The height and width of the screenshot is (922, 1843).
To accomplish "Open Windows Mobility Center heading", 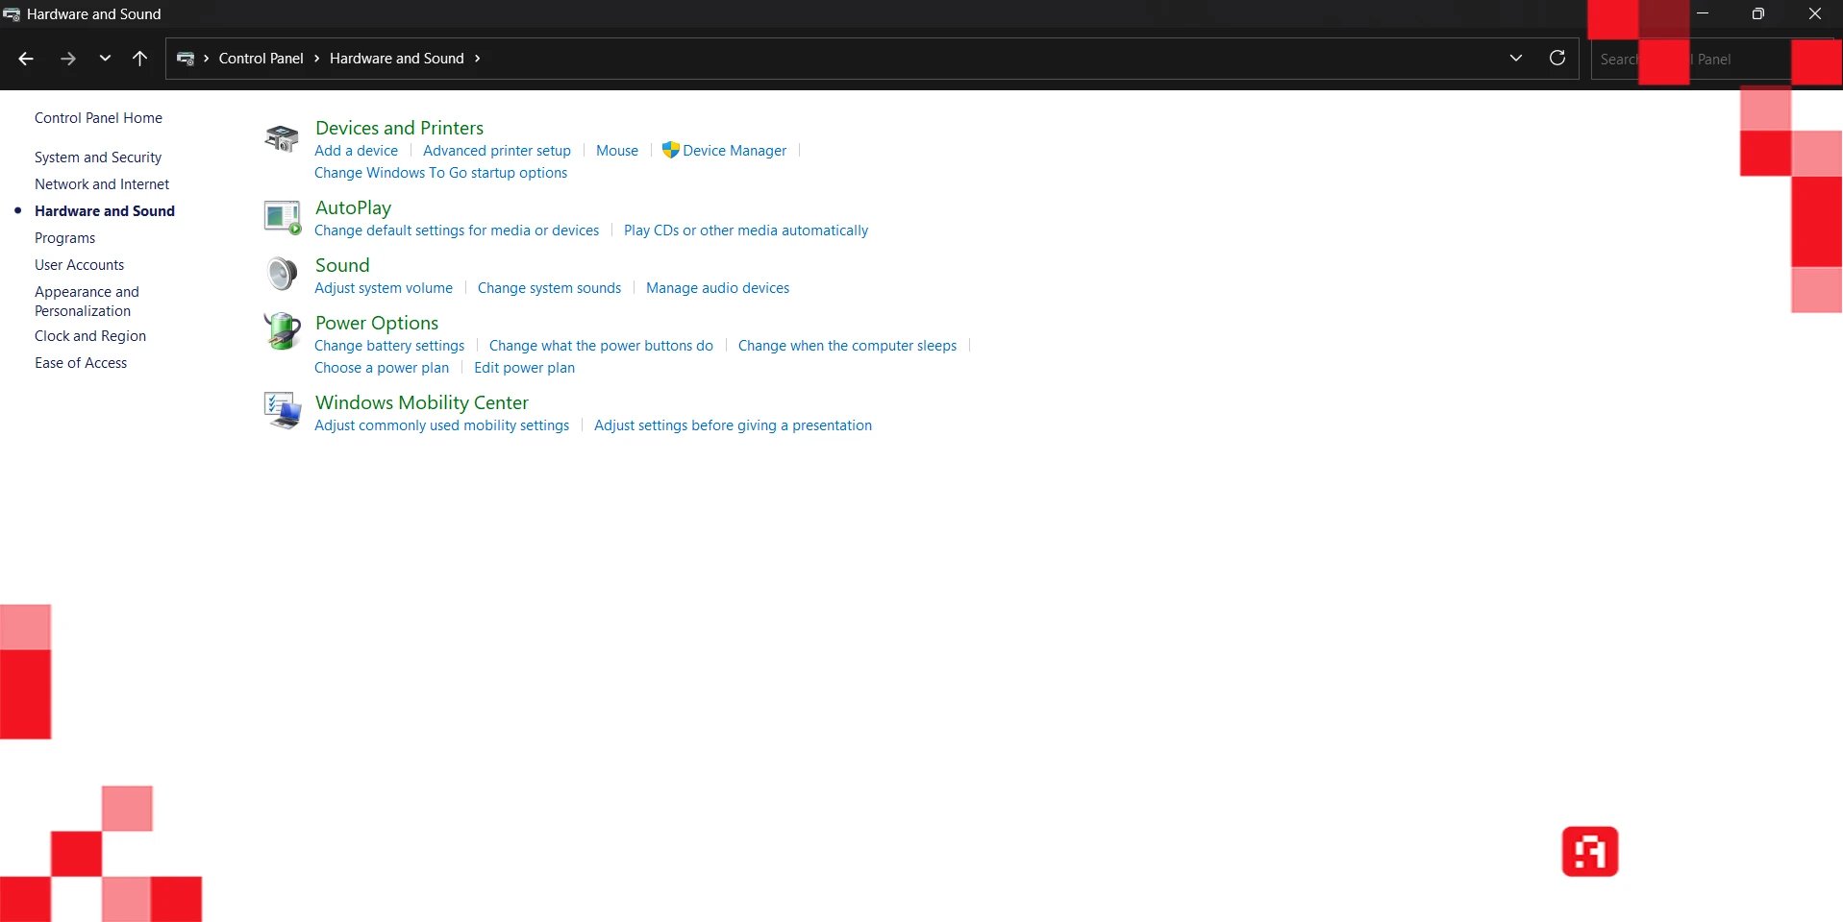I will 422,402.
